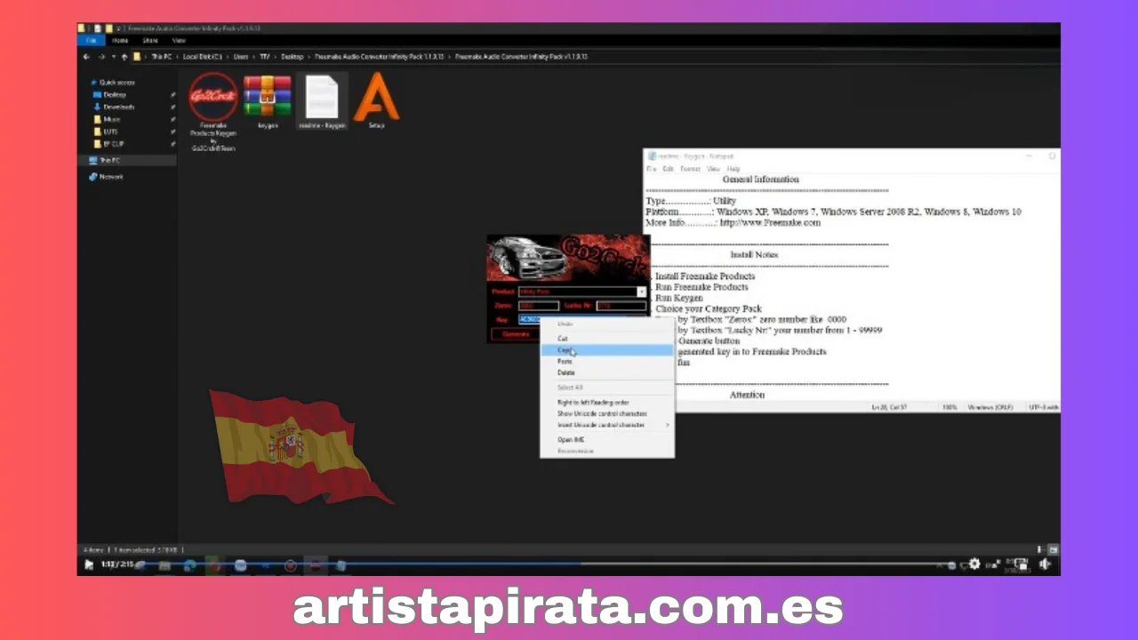Select the readme - Keygen text file
This screenshot has width=1138, height=640.
point(322,102)
